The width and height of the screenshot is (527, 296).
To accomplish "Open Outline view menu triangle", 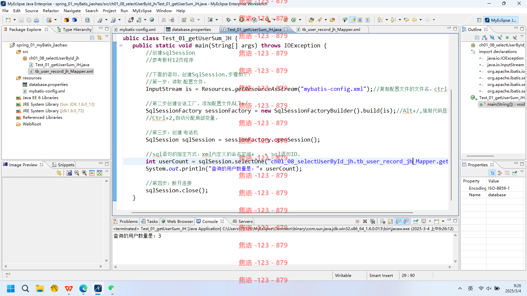I will click(x=522, y=37).
